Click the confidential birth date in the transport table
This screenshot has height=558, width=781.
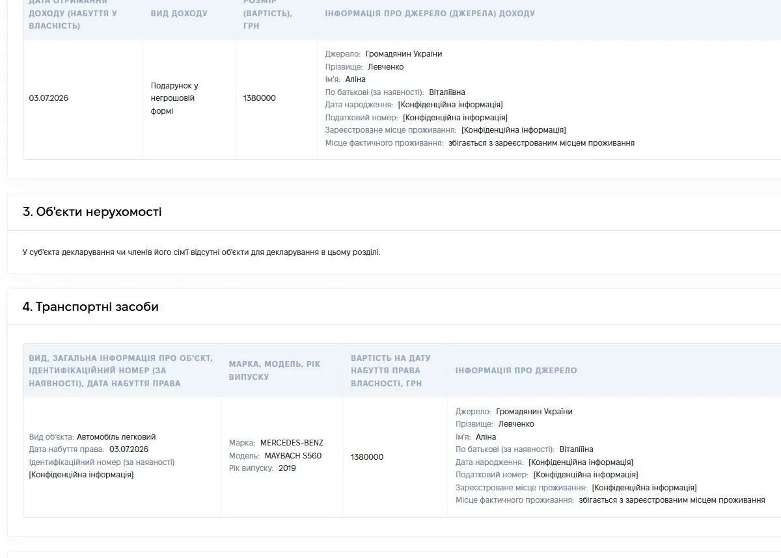click(x=581, y=462)
